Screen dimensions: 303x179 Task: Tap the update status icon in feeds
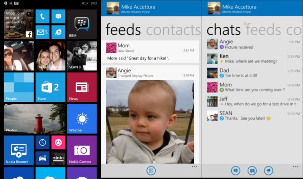click(x=151, y=170)
